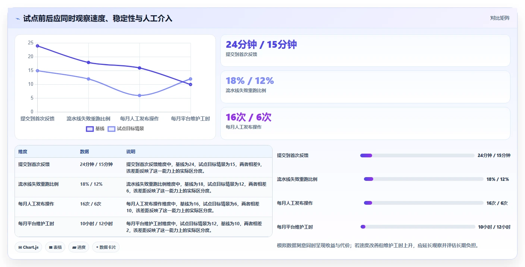Toggle the 基线 series in the chart legend

pos(95,129)
